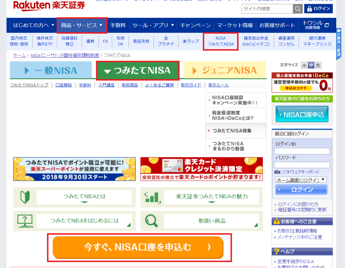Select 資産運用 コンサル submenu item
345x268 pixels.
286,41
